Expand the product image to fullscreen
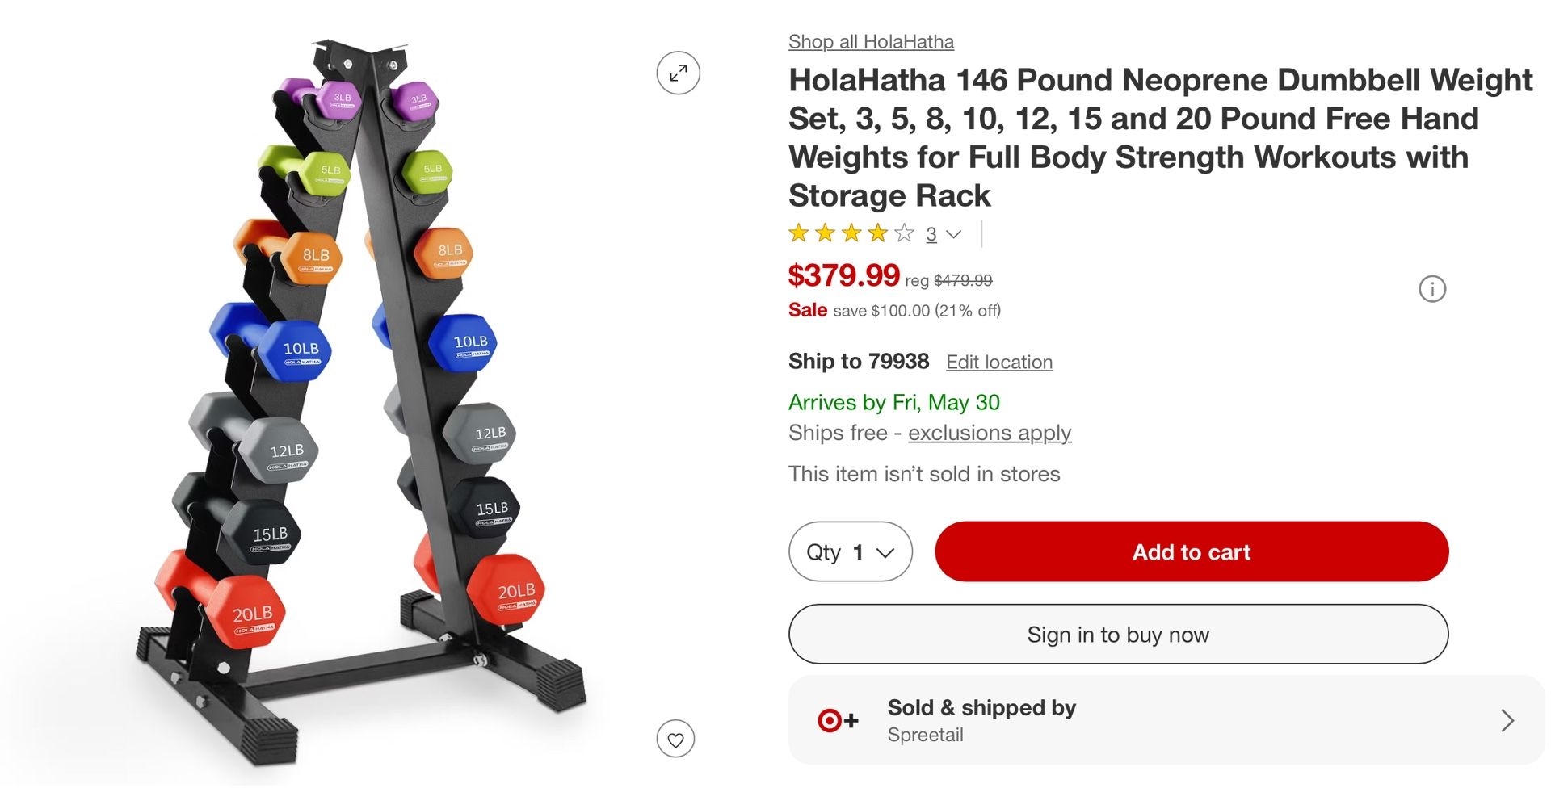Image resolution: width=1551 pixels, height=788 pixels. point(679,73)
